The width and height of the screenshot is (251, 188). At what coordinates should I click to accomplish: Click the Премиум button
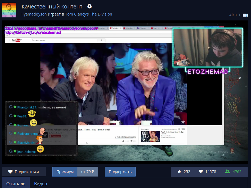pyautogui.click(x=65, y=172)
